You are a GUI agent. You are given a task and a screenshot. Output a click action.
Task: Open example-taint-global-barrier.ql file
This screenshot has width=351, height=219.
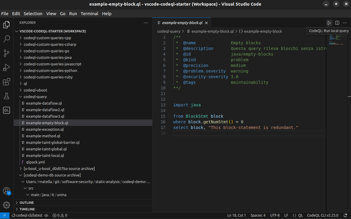pyautogui.click(x=83, y=142)
